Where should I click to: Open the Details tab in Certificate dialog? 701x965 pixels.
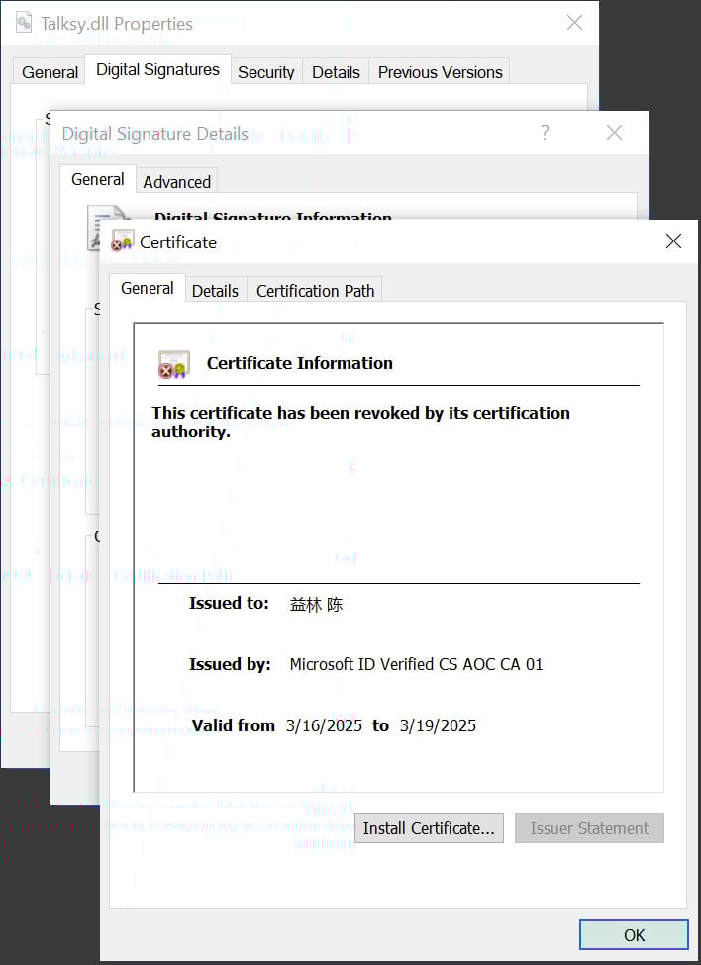pos(215,290)
